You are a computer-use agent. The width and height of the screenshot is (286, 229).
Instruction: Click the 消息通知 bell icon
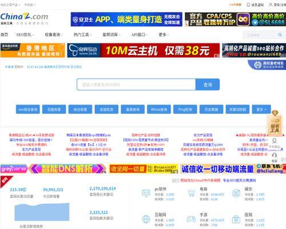pos(248,5)
